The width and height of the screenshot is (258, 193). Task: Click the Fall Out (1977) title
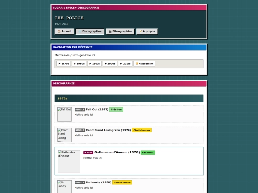[97, 109]
